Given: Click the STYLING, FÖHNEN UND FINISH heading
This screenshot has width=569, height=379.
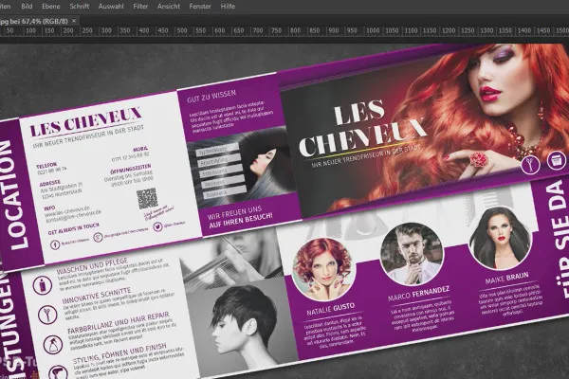Looking at the screenshot, I should pos(119,352).
